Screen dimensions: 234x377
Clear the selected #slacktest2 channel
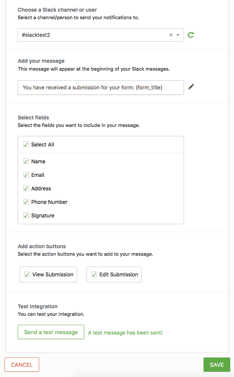tap(171, 35)
